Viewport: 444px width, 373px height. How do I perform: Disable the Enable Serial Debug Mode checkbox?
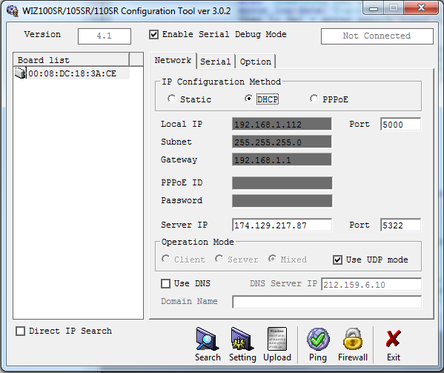coord(153,35)
